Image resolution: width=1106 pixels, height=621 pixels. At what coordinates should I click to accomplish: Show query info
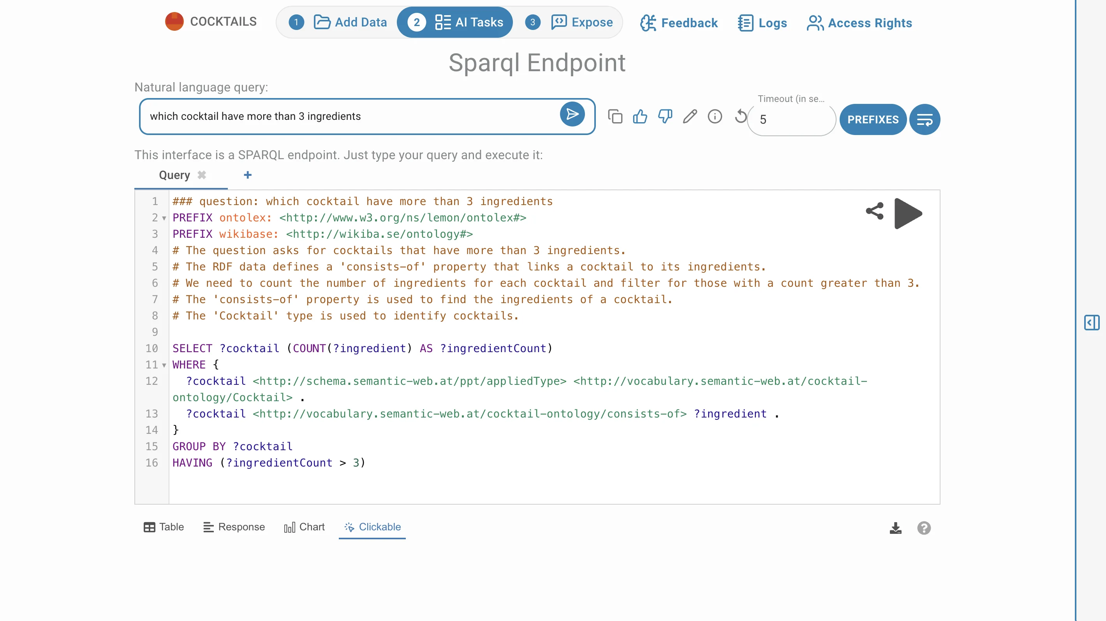coord(715,116)
